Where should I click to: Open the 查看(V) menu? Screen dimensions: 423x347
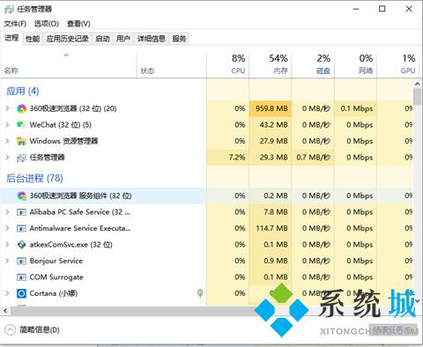click(x=78, y=24)
